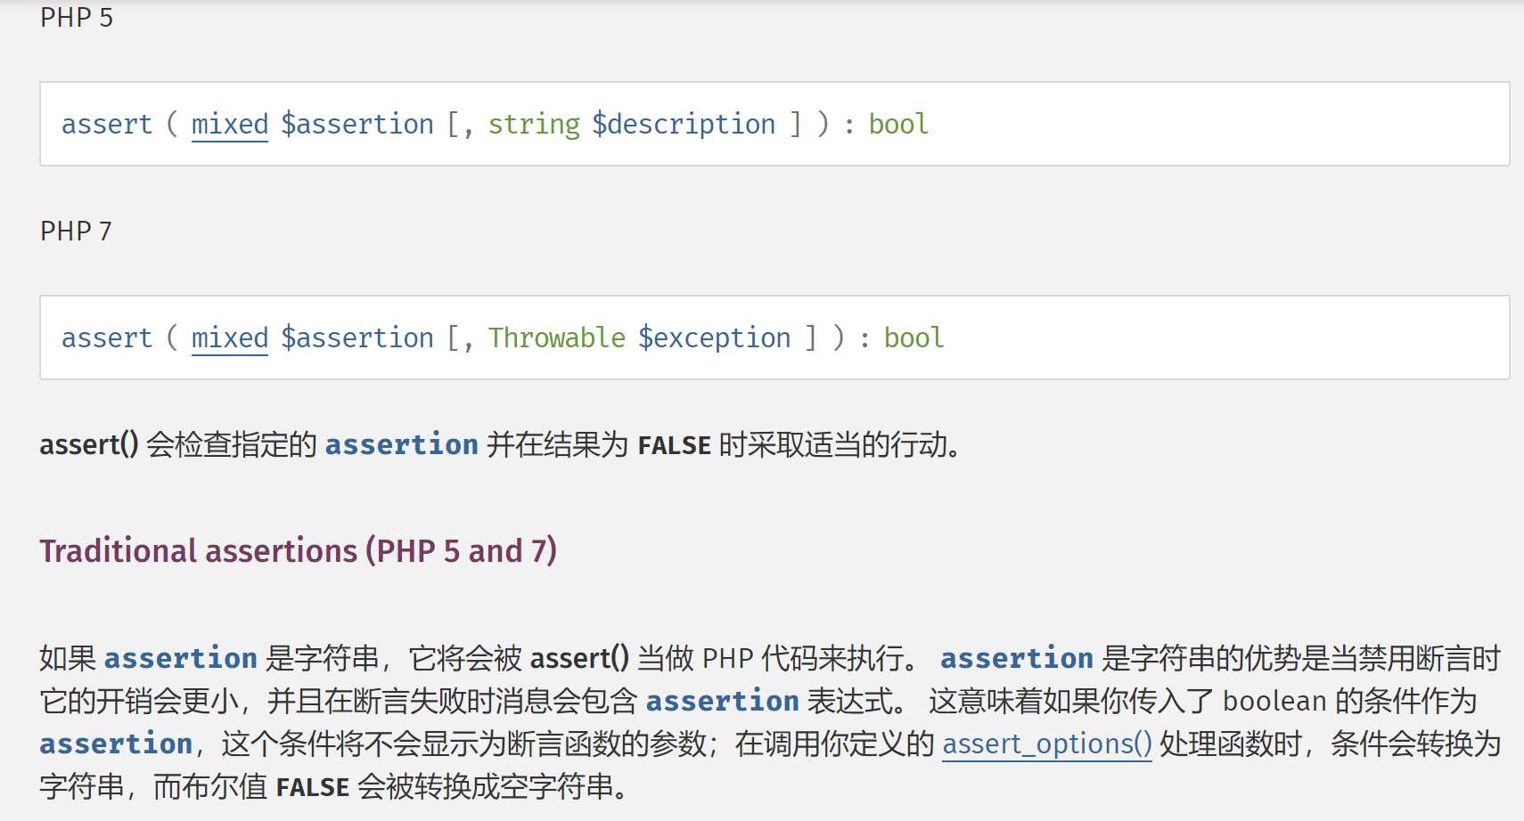The image size is (1524, 821).
Task: Click the 'Throwable' type in PHP 7 signature
Action: click(x=557, y=337)
